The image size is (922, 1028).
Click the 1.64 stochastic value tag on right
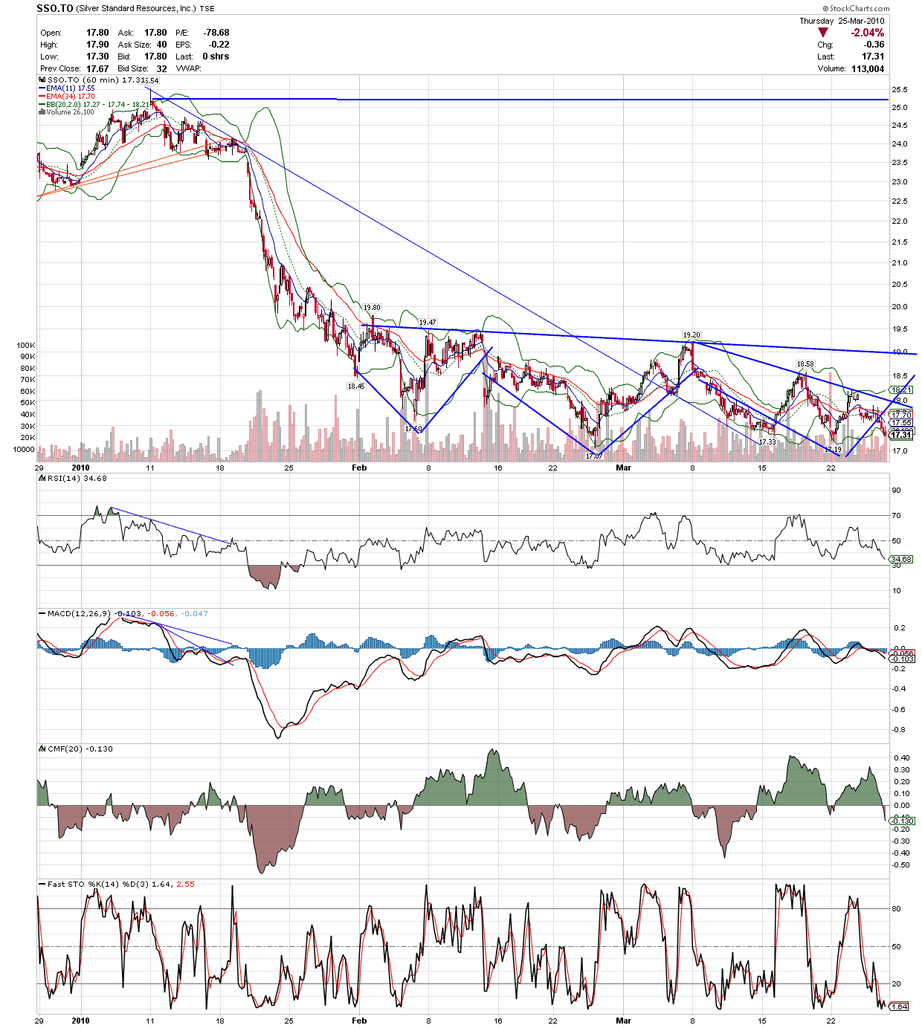900,1006
